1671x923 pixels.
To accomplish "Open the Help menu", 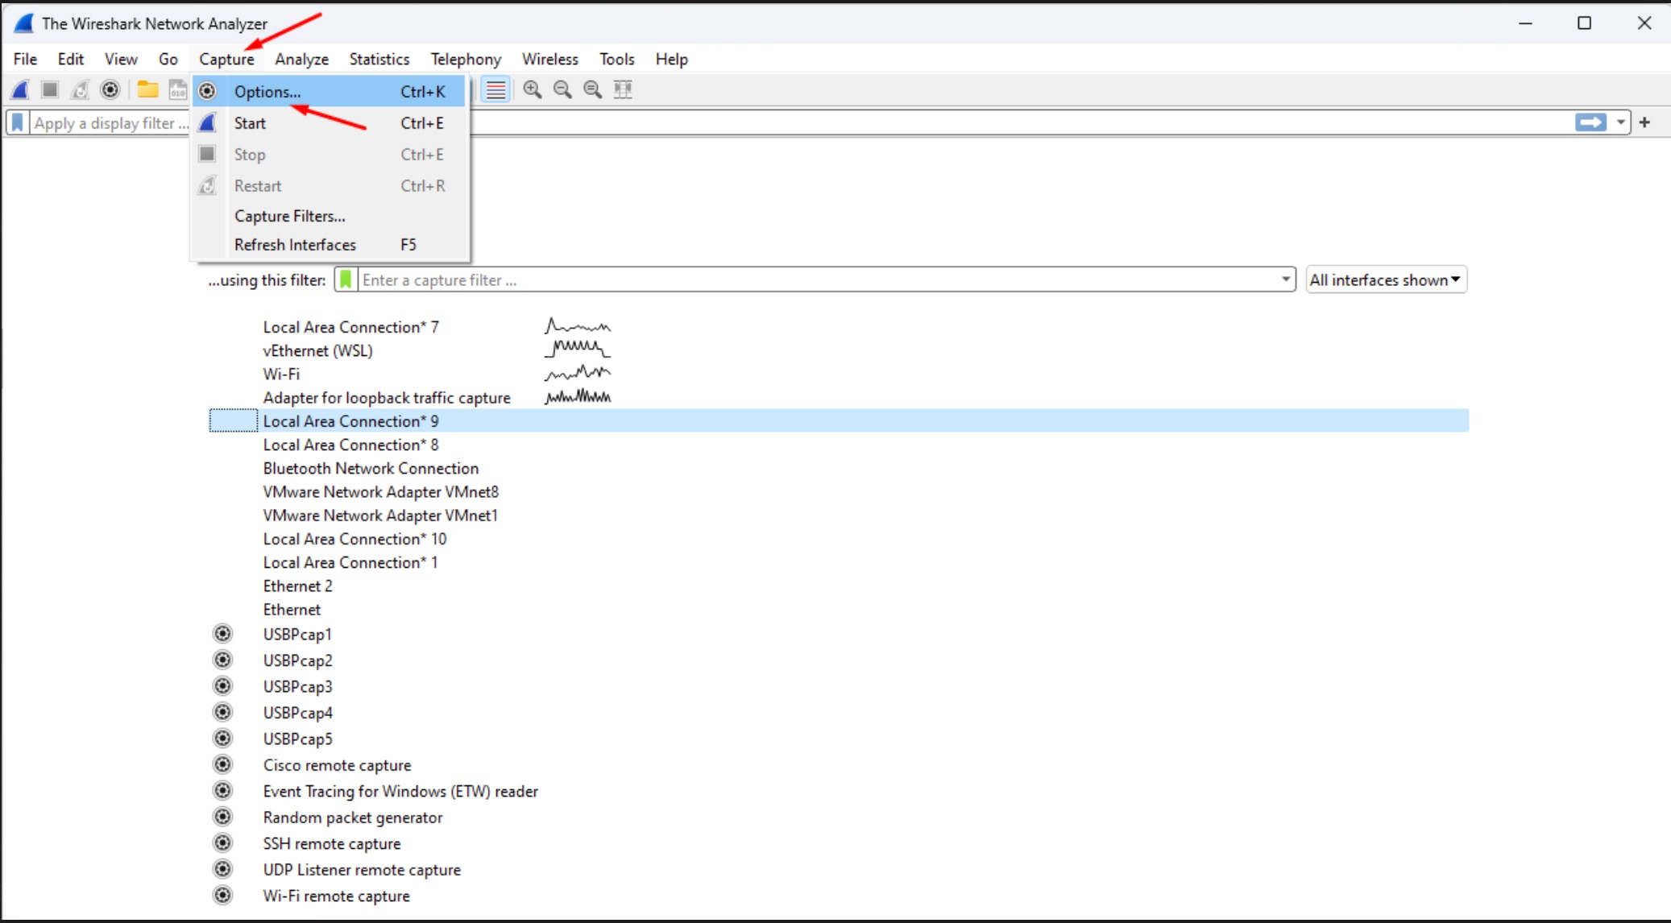I will point(671,59).
